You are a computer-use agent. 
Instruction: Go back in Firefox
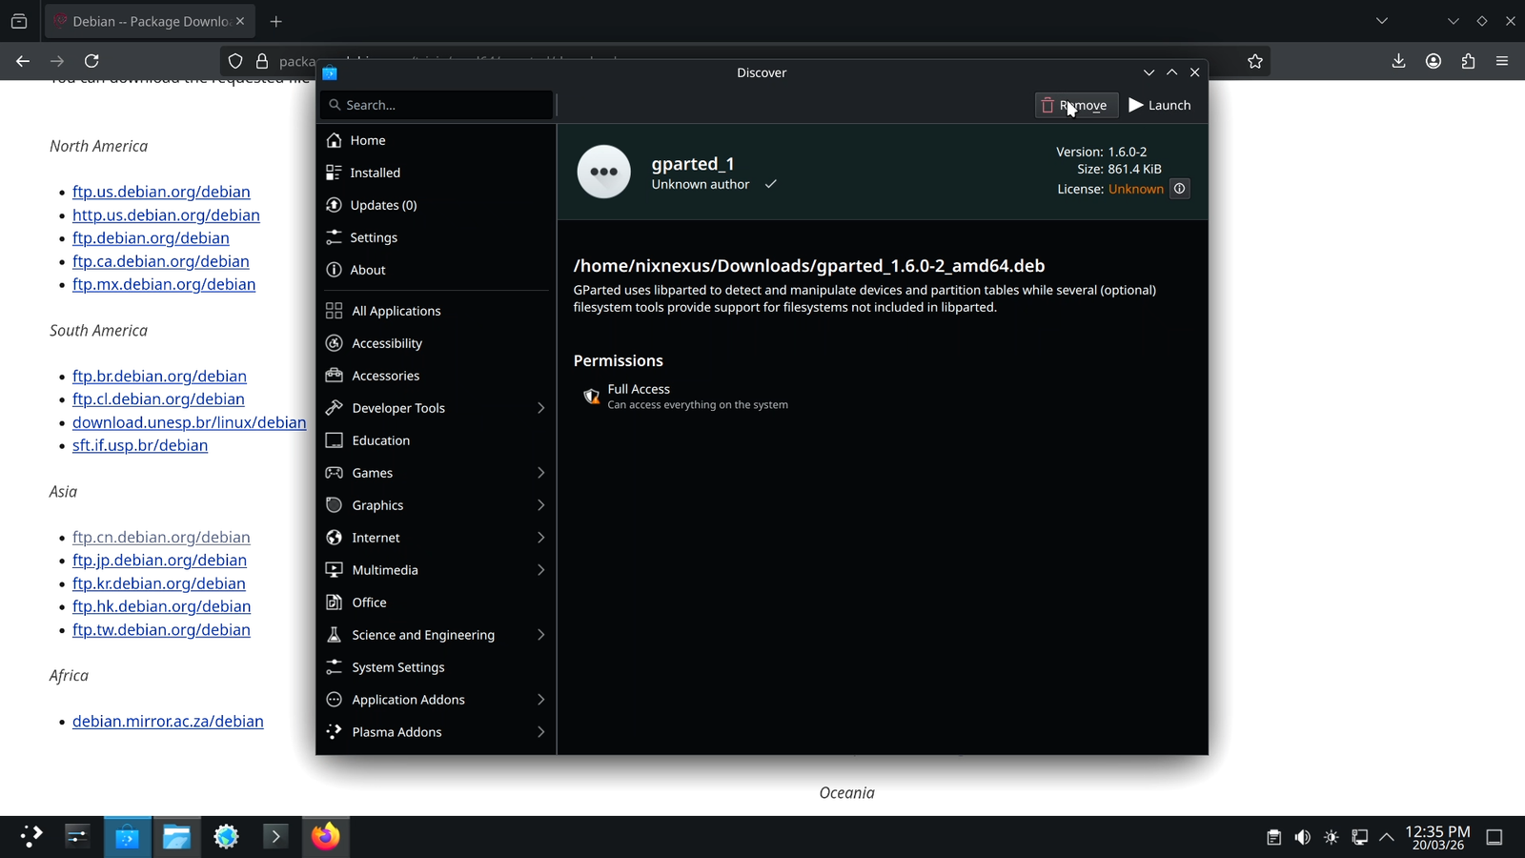tap(23, 61)
